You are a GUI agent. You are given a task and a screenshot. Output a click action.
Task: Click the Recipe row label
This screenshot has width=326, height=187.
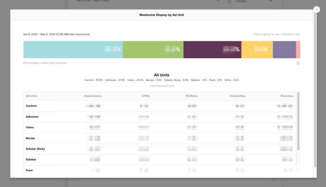point(30,138)
